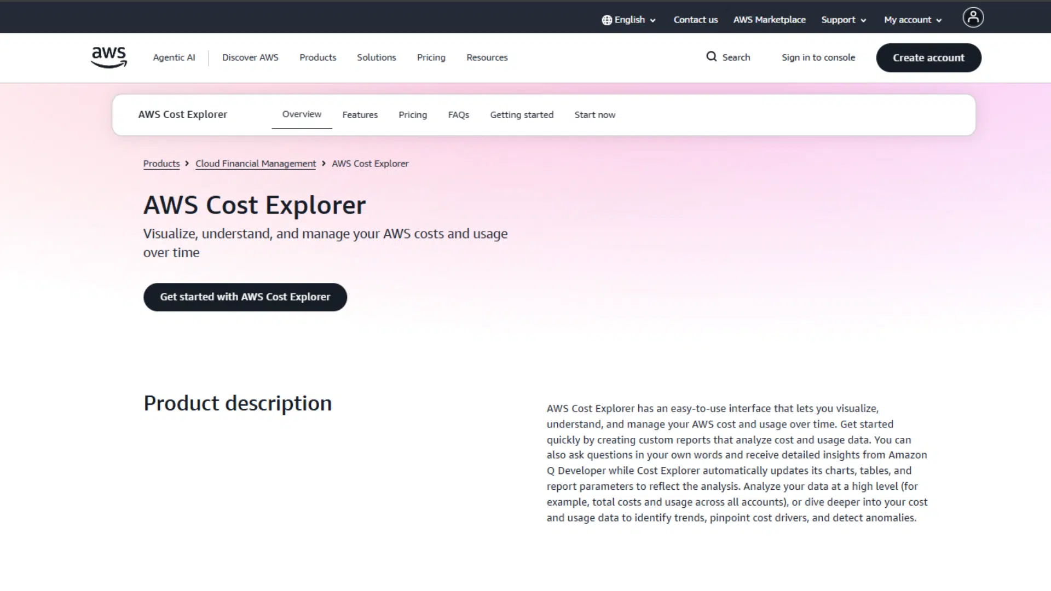Open the Agentic AI menu
1051x591 pixels.
click(x=174, y=57)
